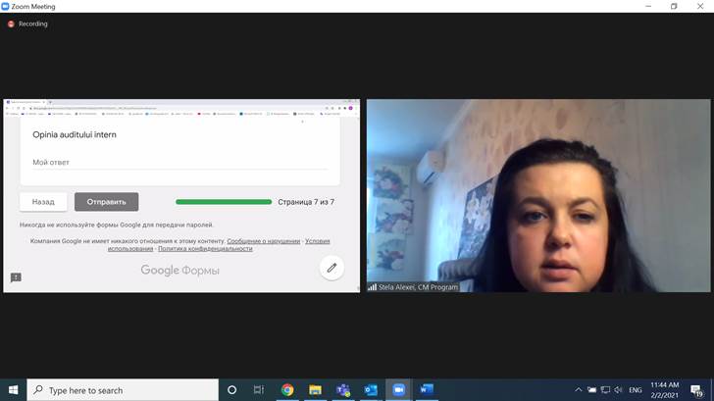Click the round pencil edit button

pos(331,268)
